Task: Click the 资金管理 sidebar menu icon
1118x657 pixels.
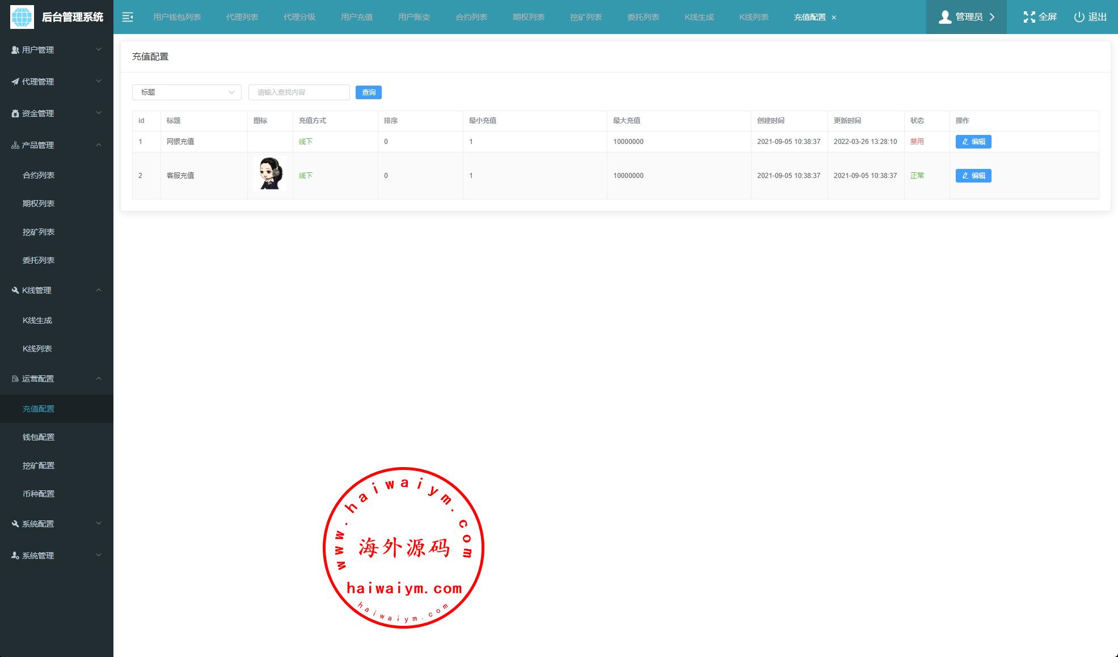Action: [x=15, y=113]
